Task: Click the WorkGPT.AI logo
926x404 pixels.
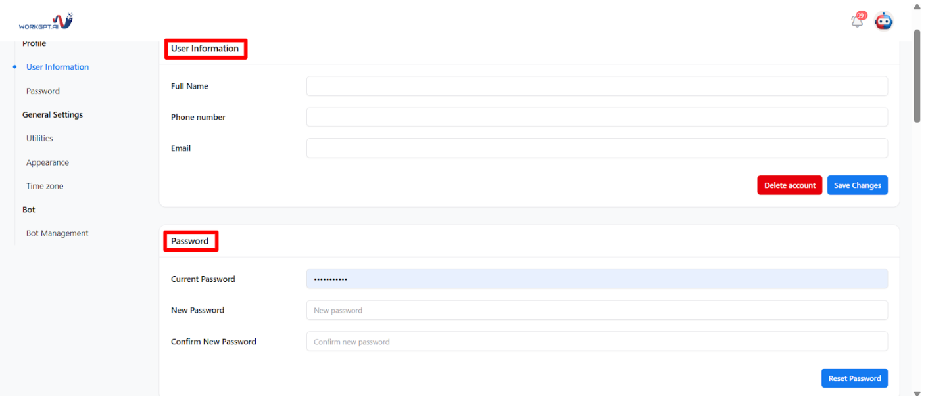Action: tap(45, 22)
